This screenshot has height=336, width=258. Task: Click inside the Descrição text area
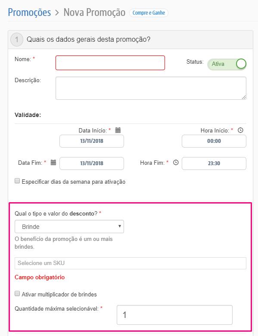point(151,88)
